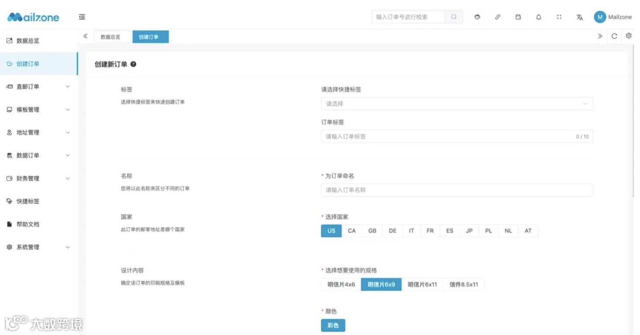Switch language with the translate icon

point(579,17)
